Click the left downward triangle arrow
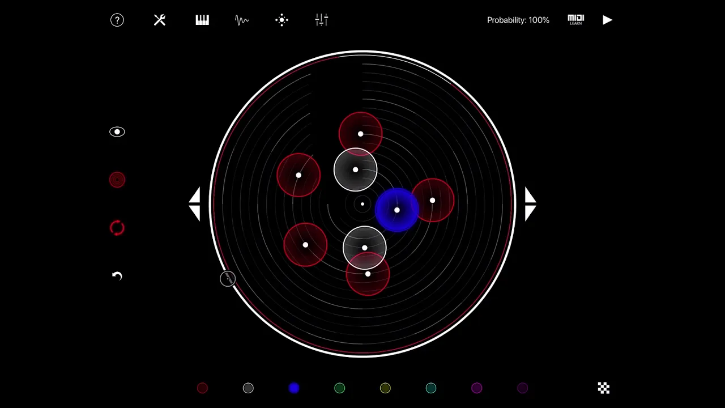The image size is (725, 408). pos(195,213)
